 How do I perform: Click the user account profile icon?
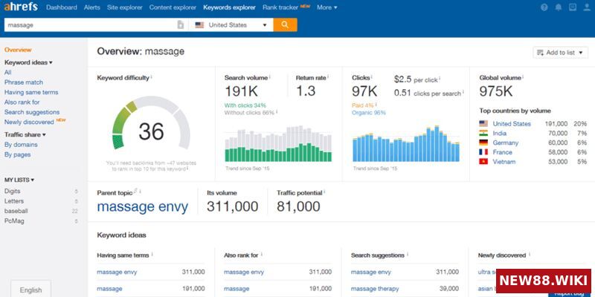click(x=587, y=7)
